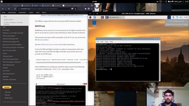The image size is (189, 106).
Task: Open the MAVProxy Documentation link
Action: [50, 44]
